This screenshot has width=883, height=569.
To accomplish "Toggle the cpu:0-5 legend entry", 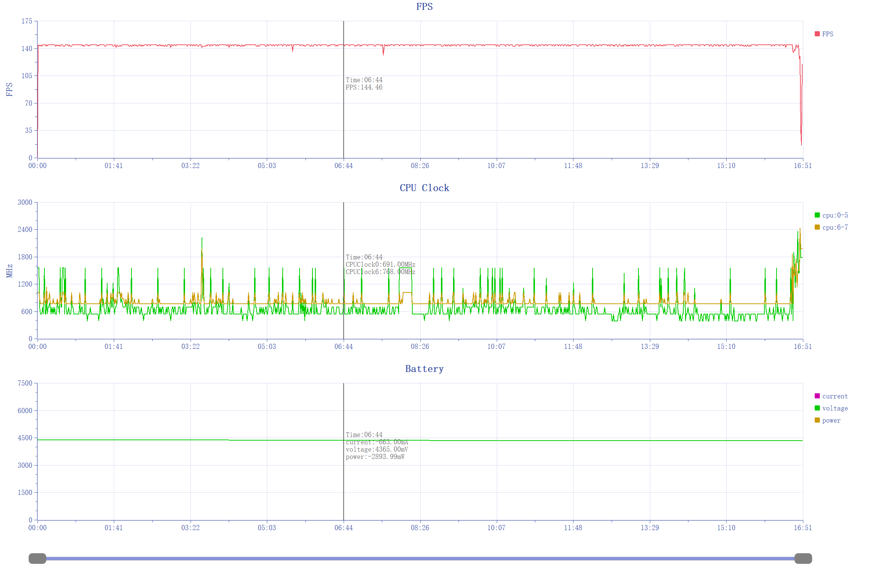I will [x=835, y=215].
